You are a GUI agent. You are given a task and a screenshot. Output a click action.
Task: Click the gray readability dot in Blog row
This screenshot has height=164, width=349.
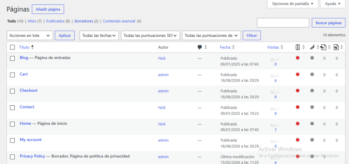point(312,58)
